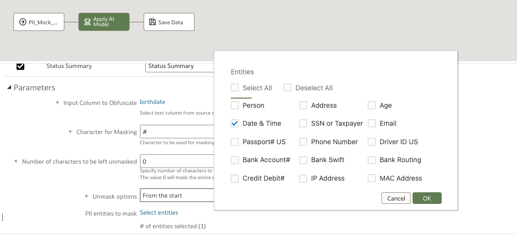Uncheck the Status Summary output checkbox
Image resolution: width=517 pixels, height=235 pixels.
(x=20, y=66)
